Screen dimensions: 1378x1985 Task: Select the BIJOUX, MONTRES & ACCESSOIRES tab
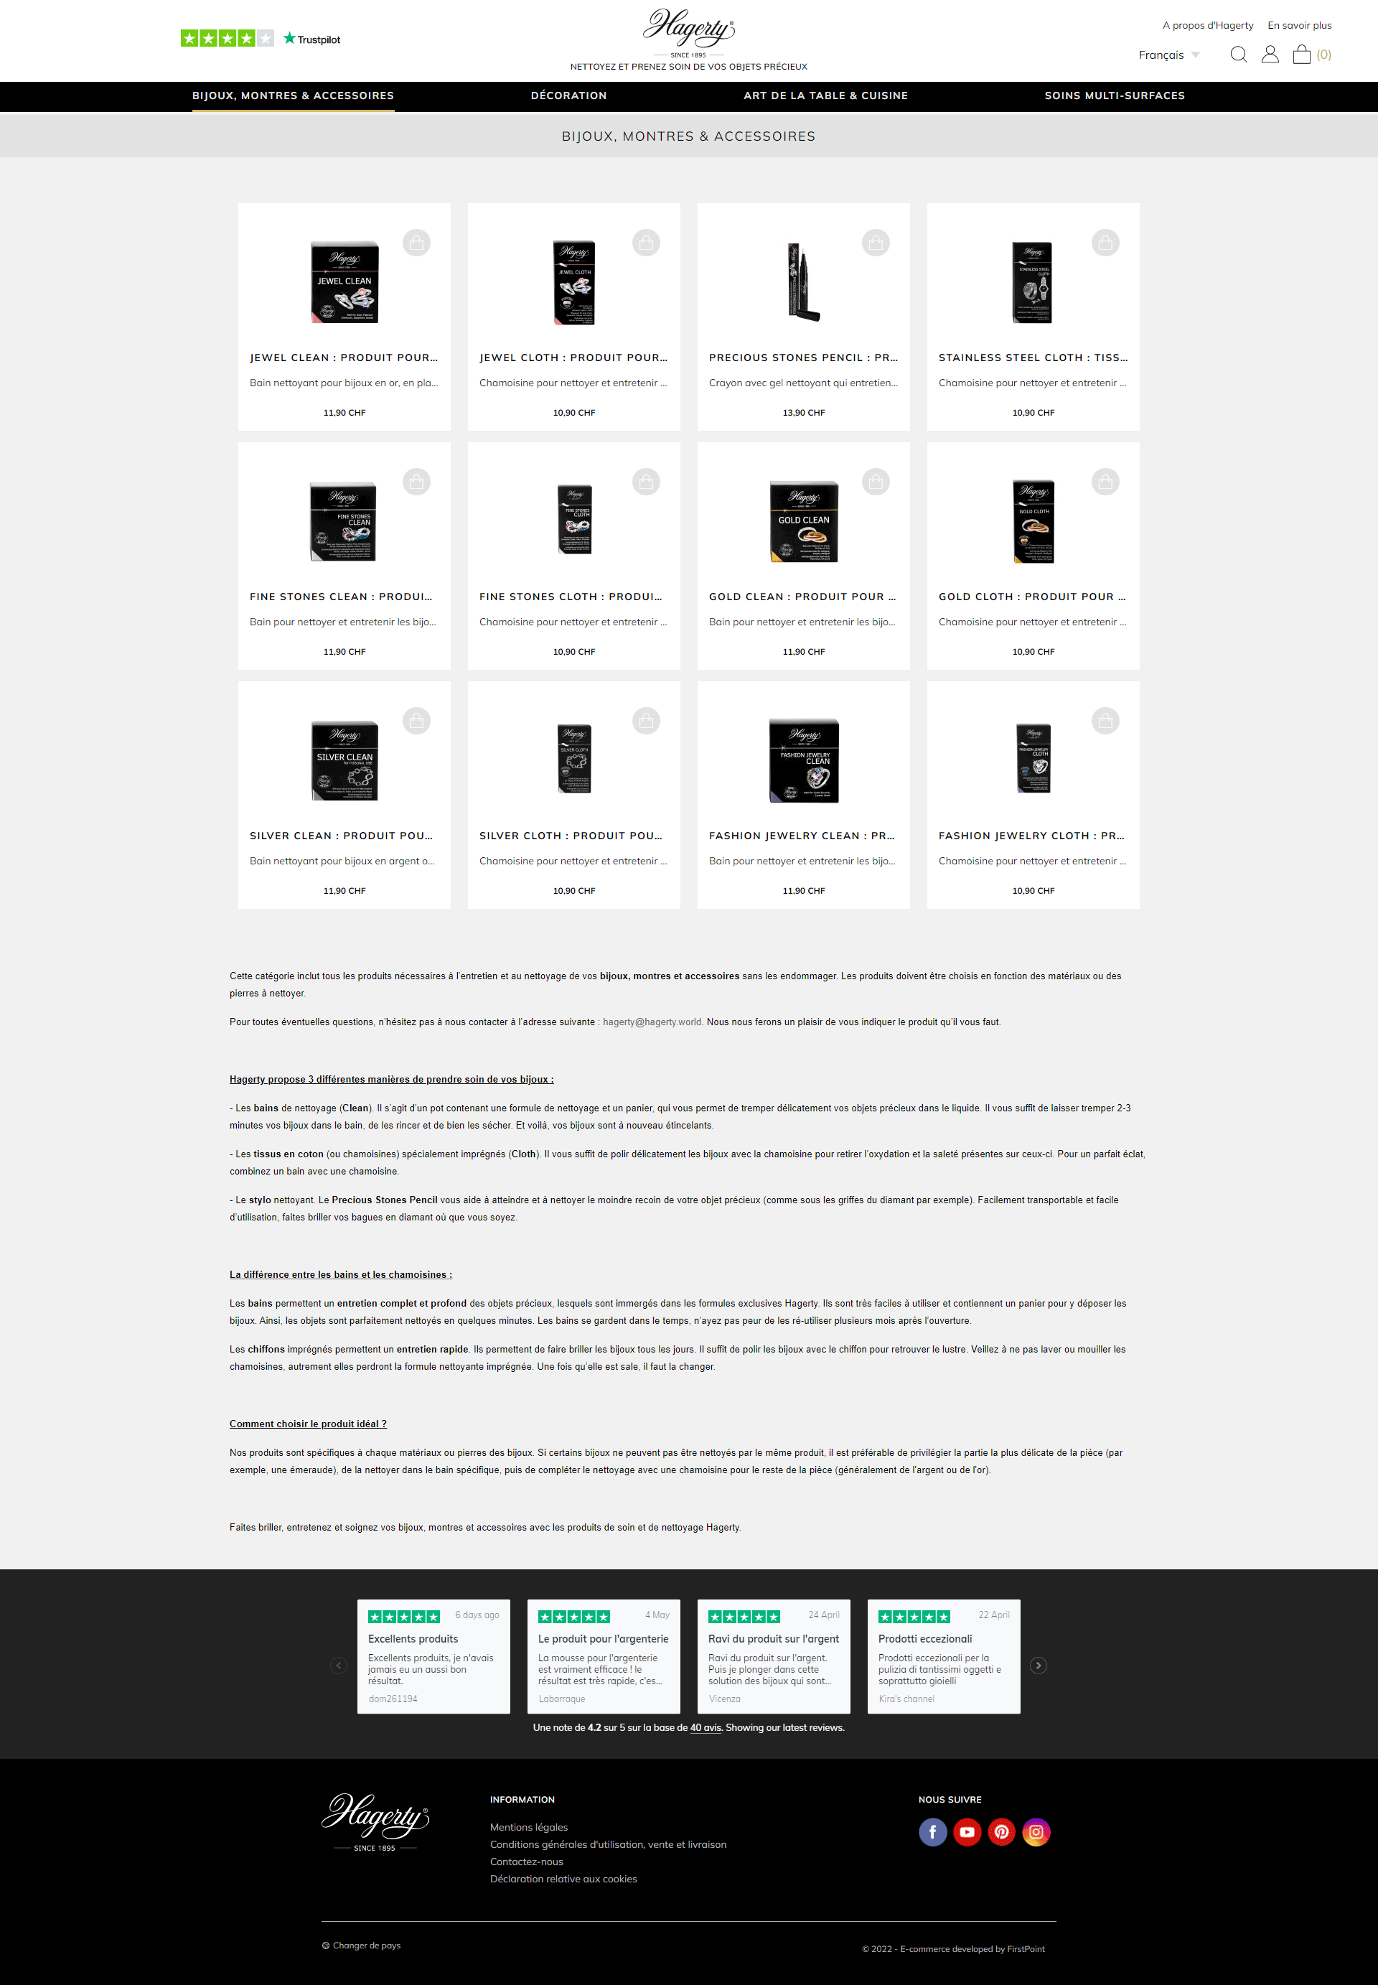[x=293, y=95]
